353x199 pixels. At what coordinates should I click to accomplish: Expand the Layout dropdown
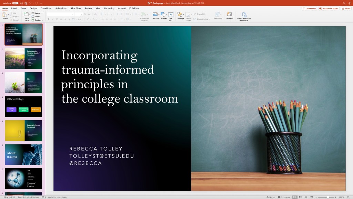[37, 13]
